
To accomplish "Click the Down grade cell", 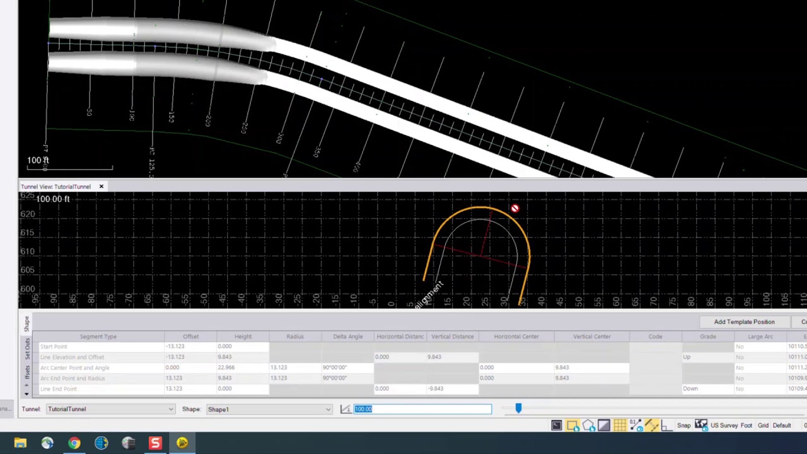I will point(708,389).
